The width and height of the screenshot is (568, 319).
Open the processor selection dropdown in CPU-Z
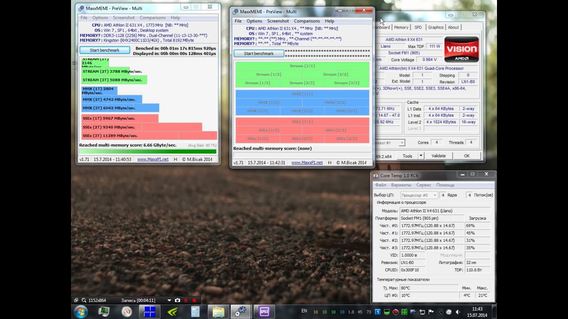401,143
